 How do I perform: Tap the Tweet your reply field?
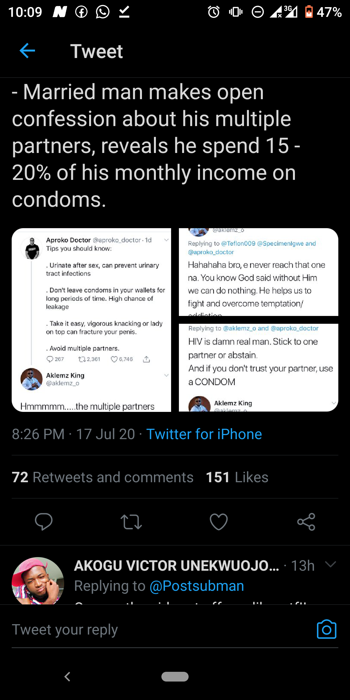pos(162,630)
